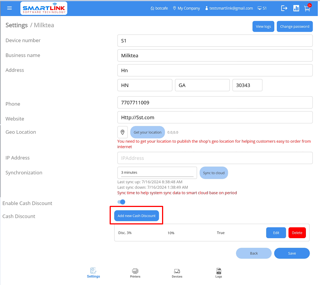Switch to the Devices tab
Screen dimensions: 320x285
[x=177, y=273]
